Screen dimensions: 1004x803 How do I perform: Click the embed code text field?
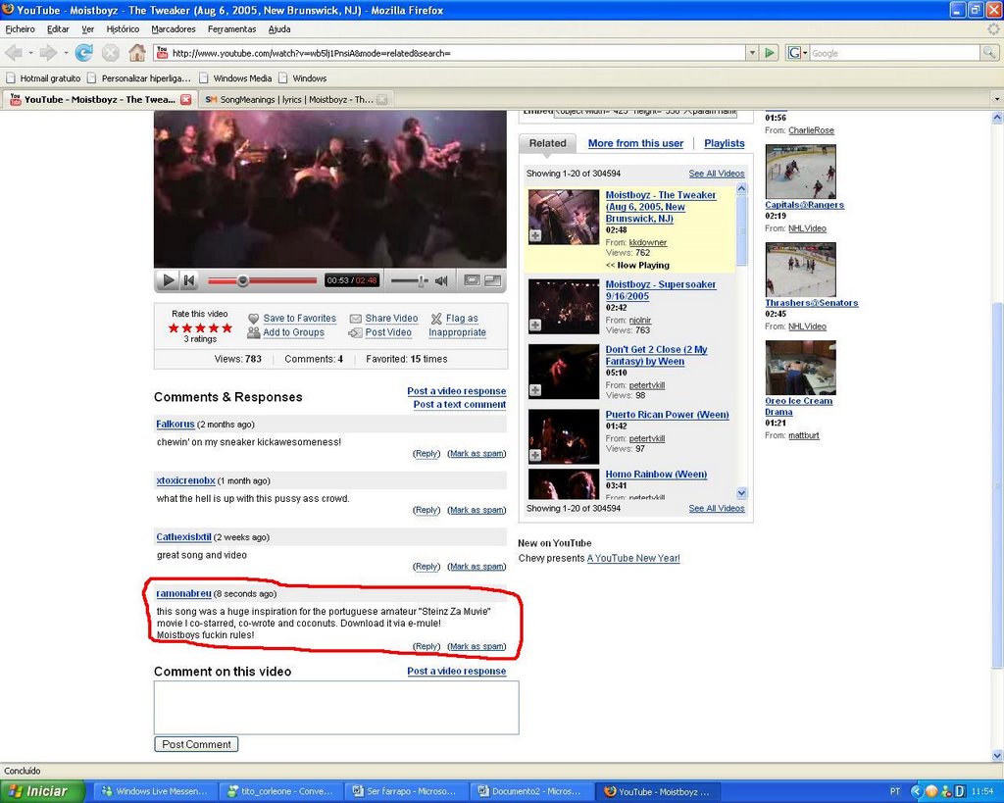point(645,112)
